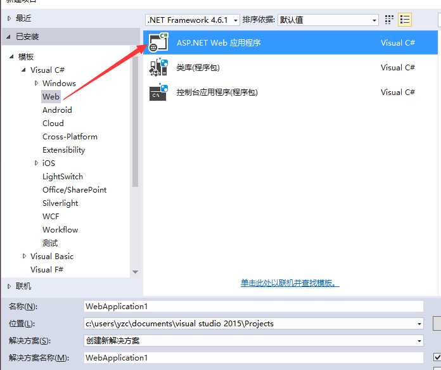Viewport: 441px width, 370px height.
Task: Expand the 最近 section
Action: click(x=10, y=18)
